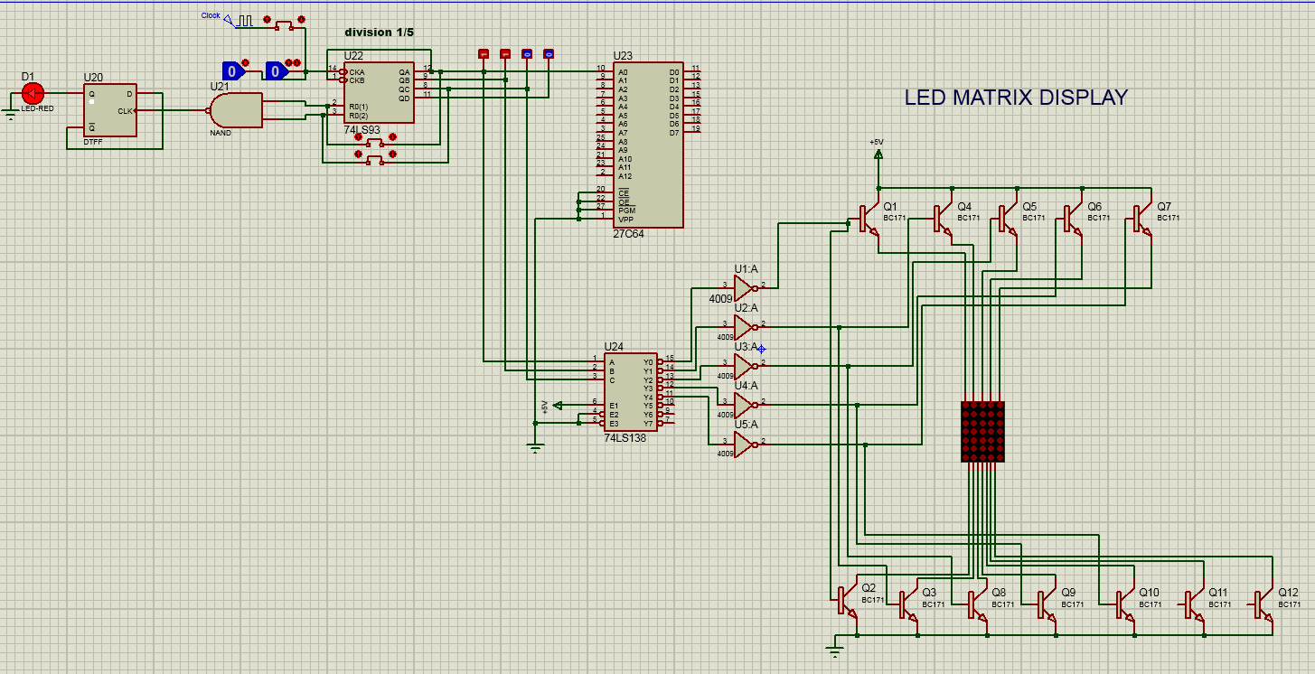1315x674 pixels.
Task: Select the U20 D flip-flop block
Action: pos(110,109)
